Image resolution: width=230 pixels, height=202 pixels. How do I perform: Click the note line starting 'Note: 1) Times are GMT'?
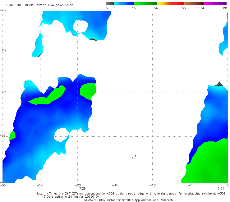click(131, 194)
